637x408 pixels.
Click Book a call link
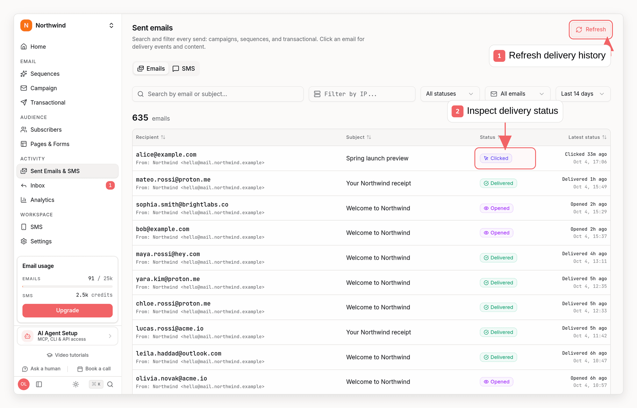(x=94, y=369)
